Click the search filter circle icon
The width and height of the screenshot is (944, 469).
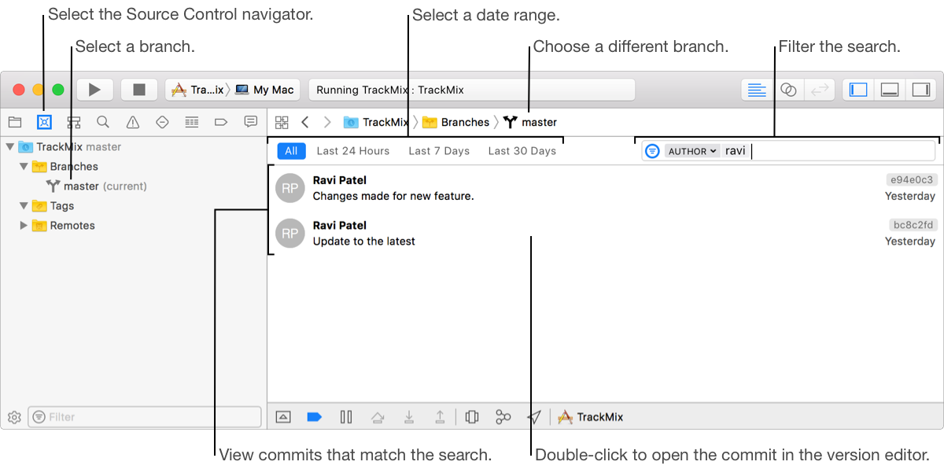pos(652,151)
